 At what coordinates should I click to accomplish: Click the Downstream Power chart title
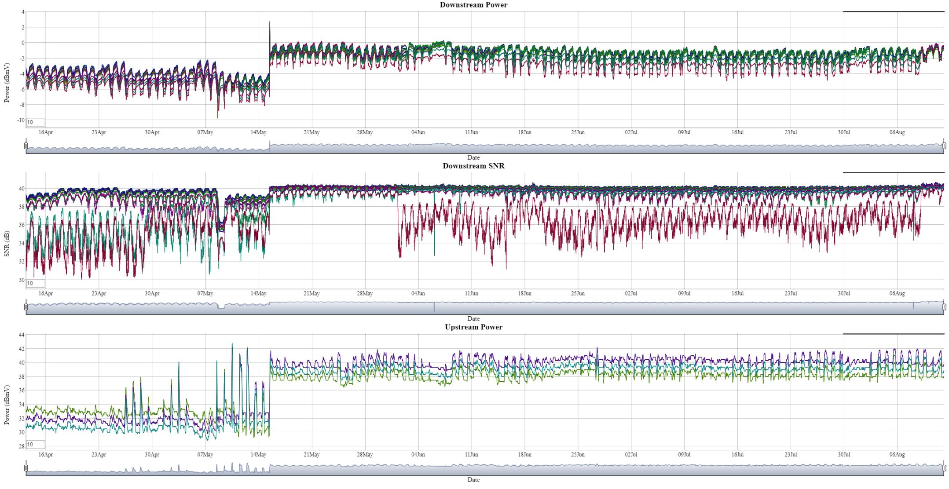473,5
